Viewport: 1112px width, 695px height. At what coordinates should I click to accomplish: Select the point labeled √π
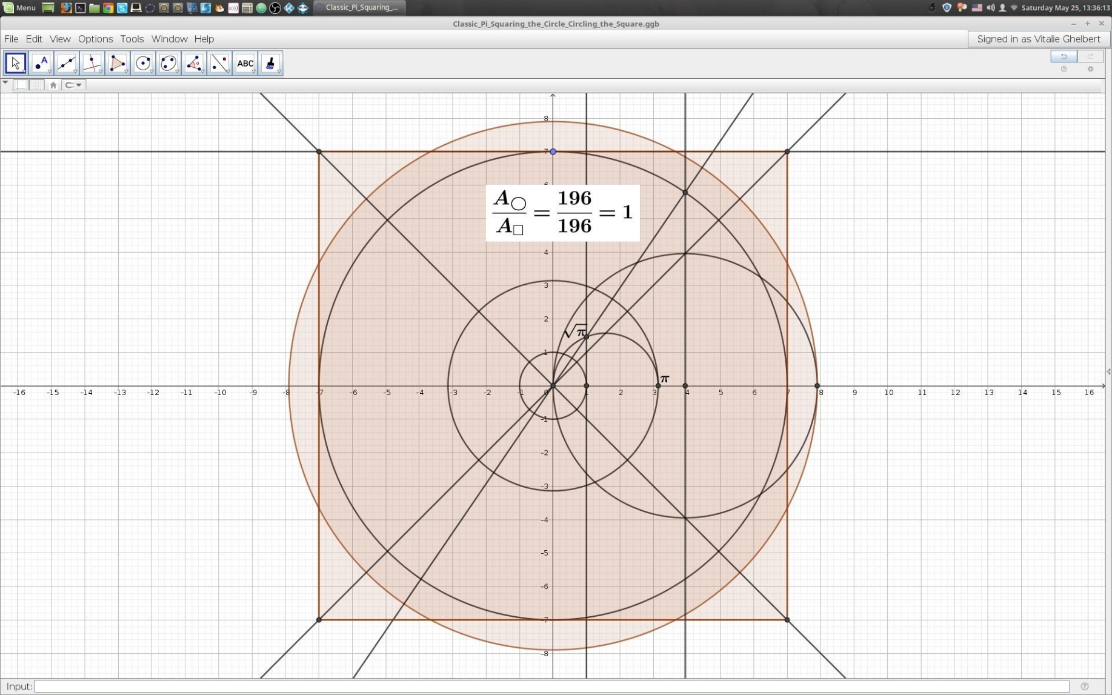coord(586,336)
